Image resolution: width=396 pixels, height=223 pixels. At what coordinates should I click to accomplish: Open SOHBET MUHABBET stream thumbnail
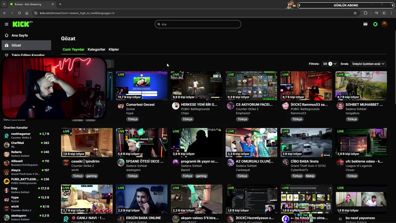tap(361, 86)
